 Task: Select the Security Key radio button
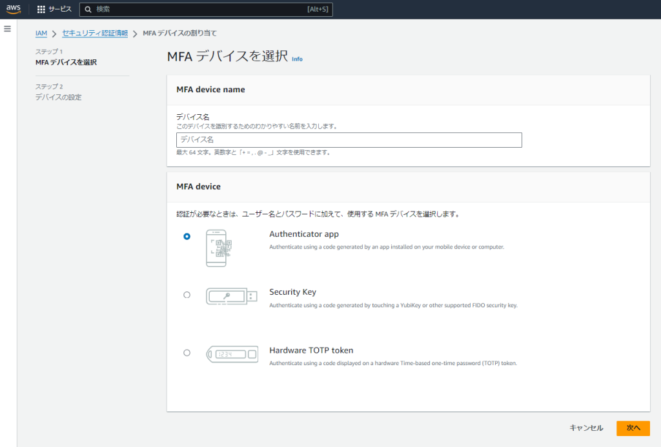pos(187,295)
